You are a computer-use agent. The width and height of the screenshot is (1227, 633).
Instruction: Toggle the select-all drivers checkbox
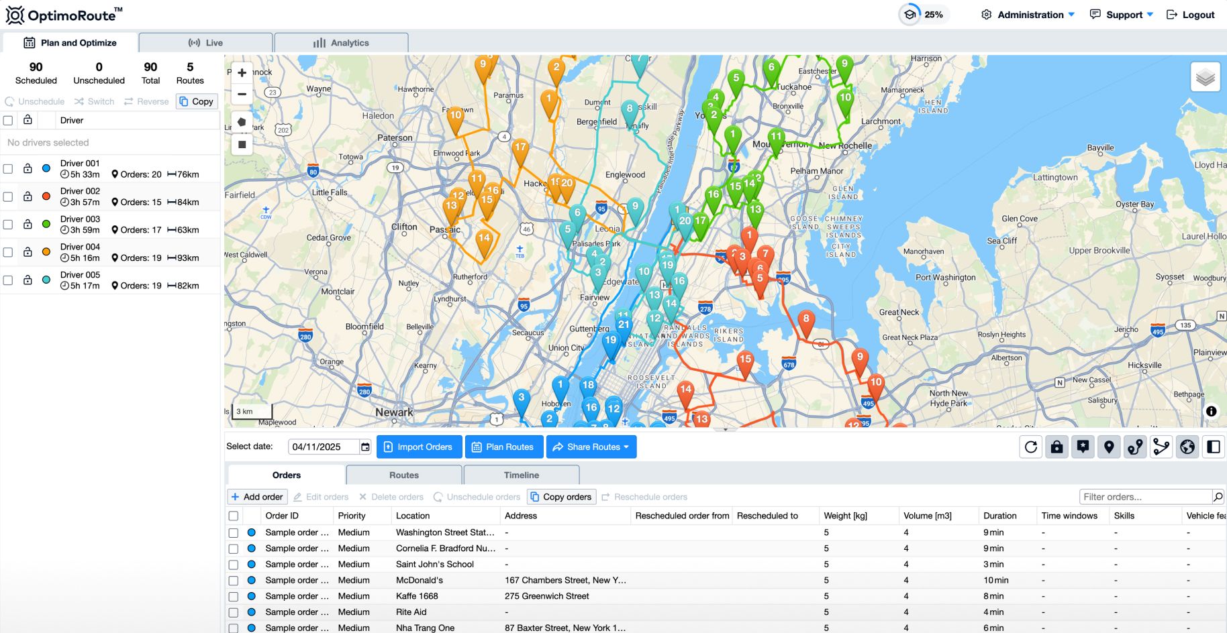click(8, 121)
